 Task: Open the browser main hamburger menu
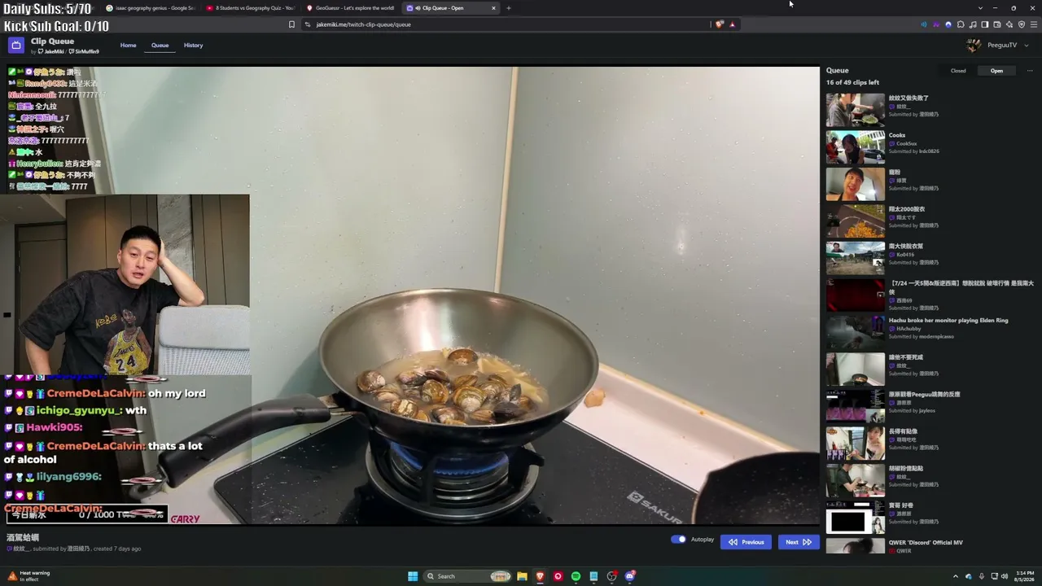[1034, 24]
